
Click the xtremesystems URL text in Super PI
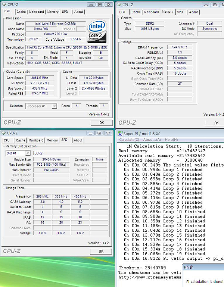point(150,277)
